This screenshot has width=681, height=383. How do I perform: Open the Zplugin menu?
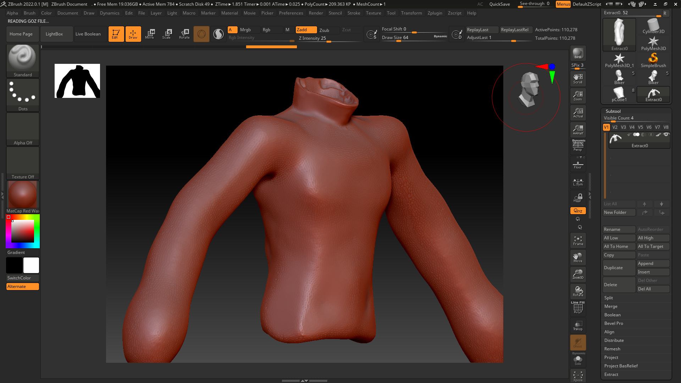click(x=435, y=13)
